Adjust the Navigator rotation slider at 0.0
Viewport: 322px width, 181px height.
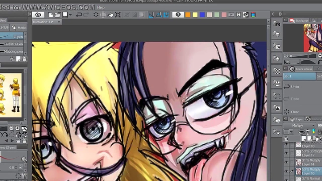pyautogui.click(x=300, y=62)
